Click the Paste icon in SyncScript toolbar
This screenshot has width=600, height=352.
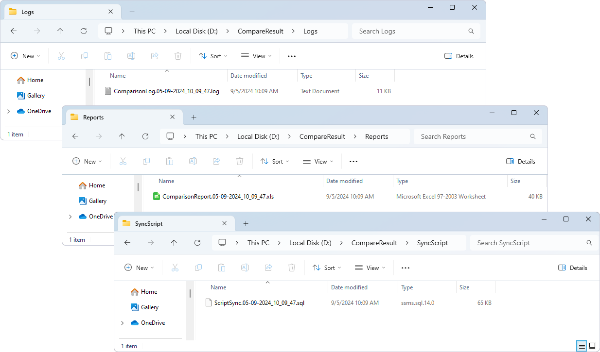tap(222, 268)
